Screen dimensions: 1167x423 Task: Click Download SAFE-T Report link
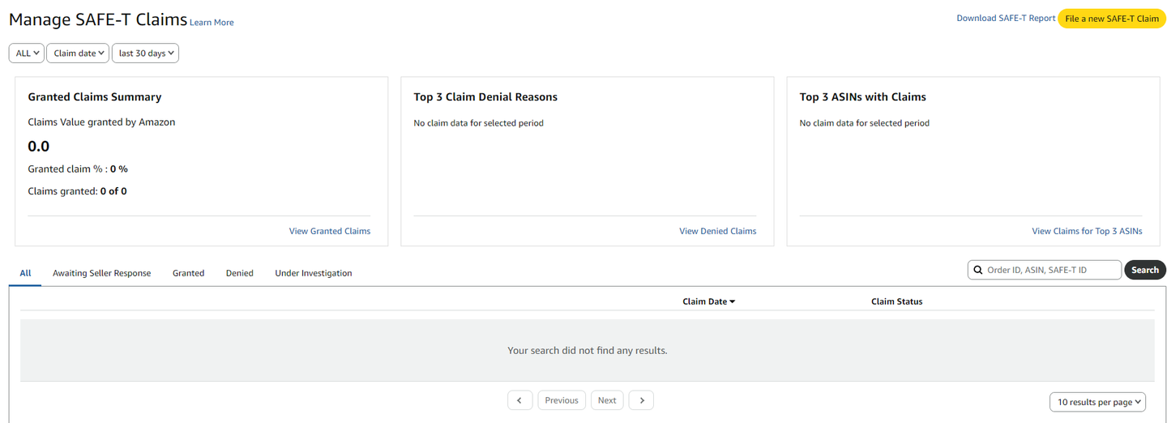click(x=1005, y=19)
